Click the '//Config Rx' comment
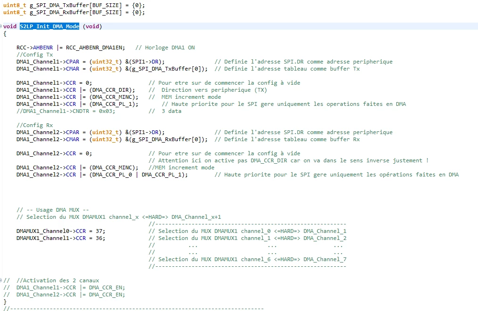The image size is (478, 311). click(35, 125)
